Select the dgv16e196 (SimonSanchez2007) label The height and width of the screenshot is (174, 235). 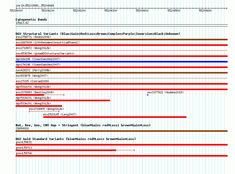tap(38, 59)
